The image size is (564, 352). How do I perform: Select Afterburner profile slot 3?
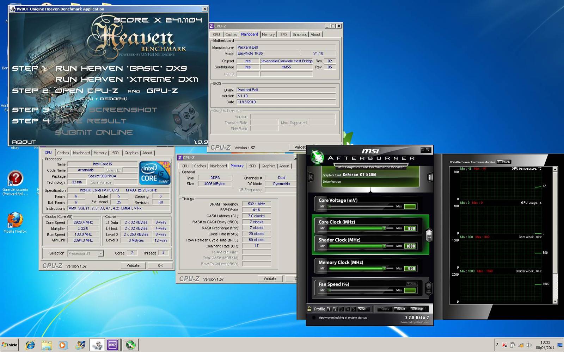click(x=342, y=309)
